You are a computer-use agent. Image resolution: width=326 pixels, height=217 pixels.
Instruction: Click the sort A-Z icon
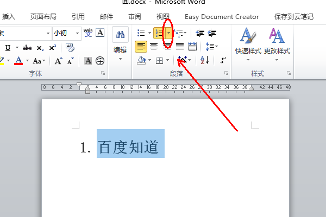[x=205, y=60]
